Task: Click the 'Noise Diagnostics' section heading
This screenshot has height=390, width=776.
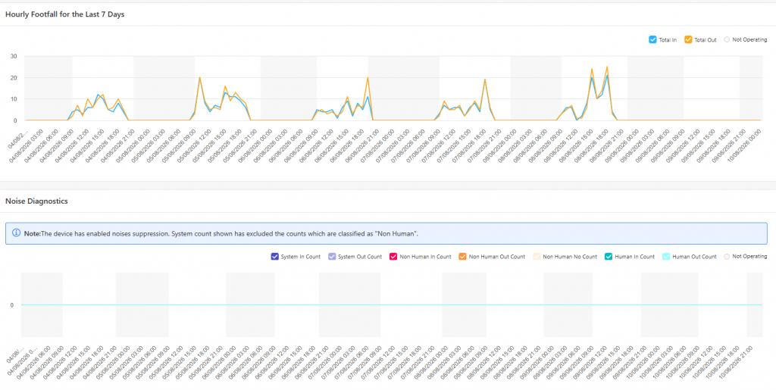Action: [36, 201]
